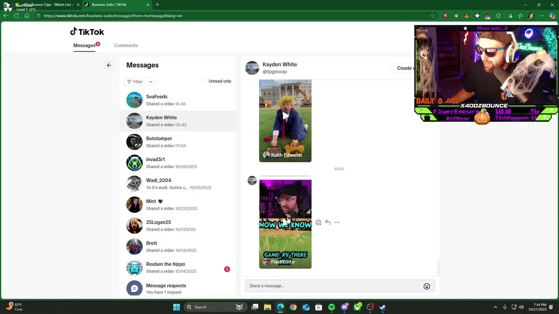This screenshot has width=559, height=314.
Task: Switch to the Bounce Clips browser tab
Action: pyautogui.click(x=47, y=5)
